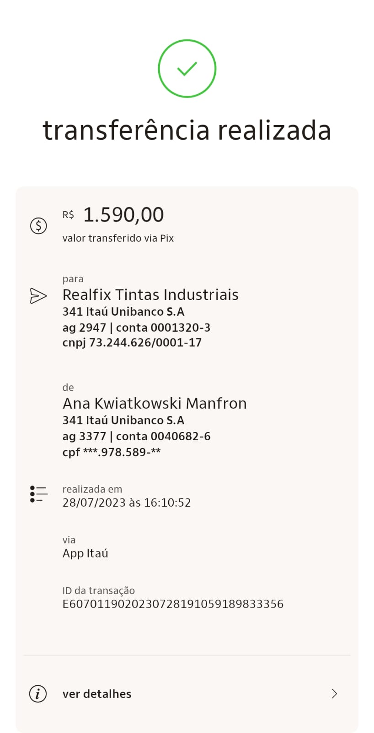
Task: Click the "App Itaú" channel text
Action: [x=85, y=553]
